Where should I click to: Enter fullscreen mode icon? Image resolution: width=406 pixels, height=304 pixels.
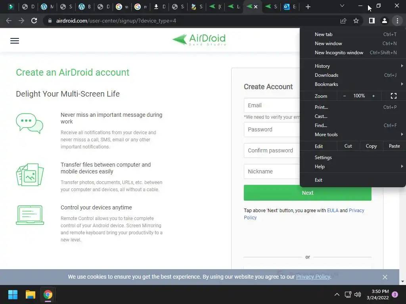tap(394, 96)
